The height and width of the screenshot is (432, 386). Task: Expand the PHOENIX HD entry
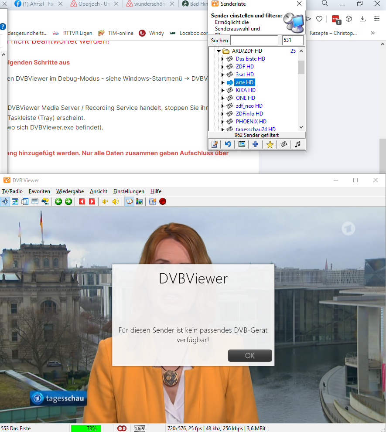coord(222,122)
